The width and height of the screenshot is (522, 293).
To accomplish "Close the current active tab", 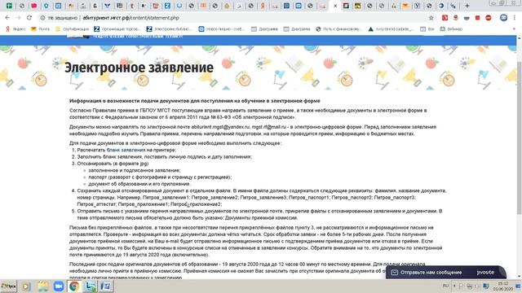I will pos(335,6).
